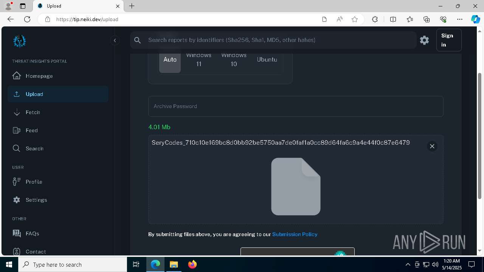
Task: Refresh the page
Action: [x=27, y=19]
